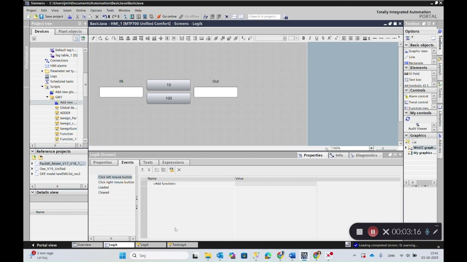The width and height of the screenshot is (467, 262).
Task: Expand the Parameter set types node
Action: tap(42, 71)
